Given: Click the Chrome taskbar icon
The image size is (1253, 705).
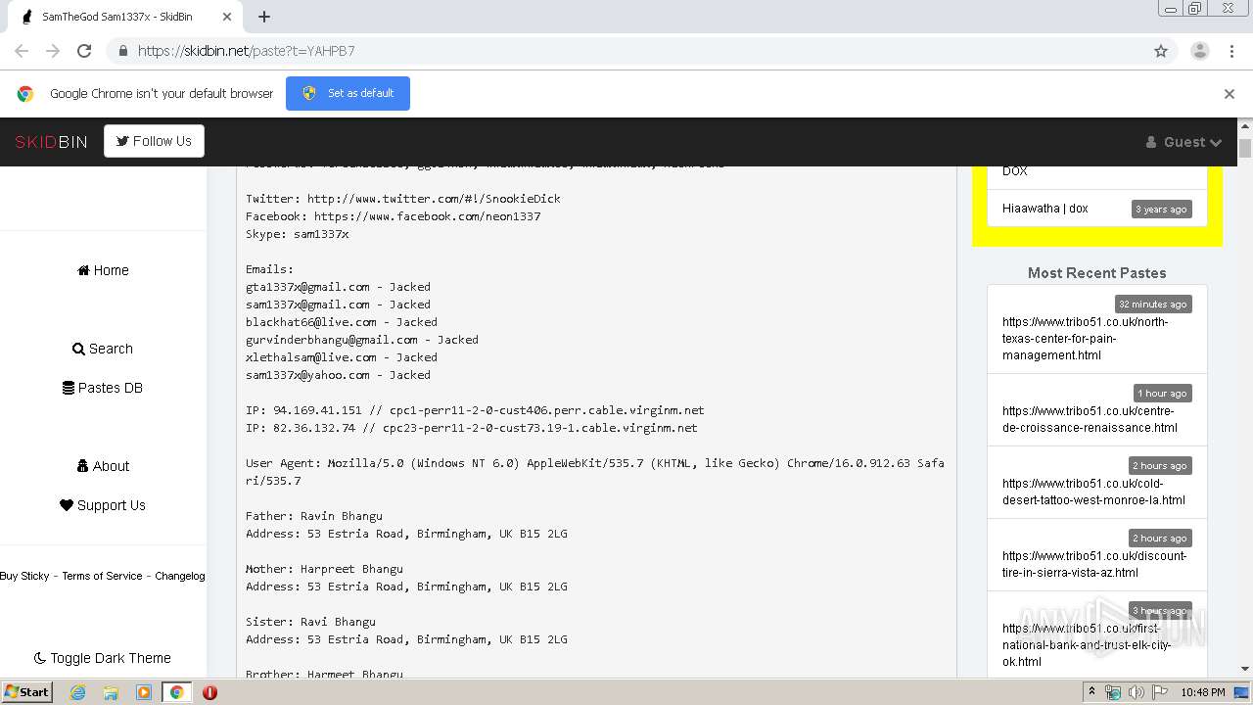Looking at the screenshot, I should tap(177, 692).
